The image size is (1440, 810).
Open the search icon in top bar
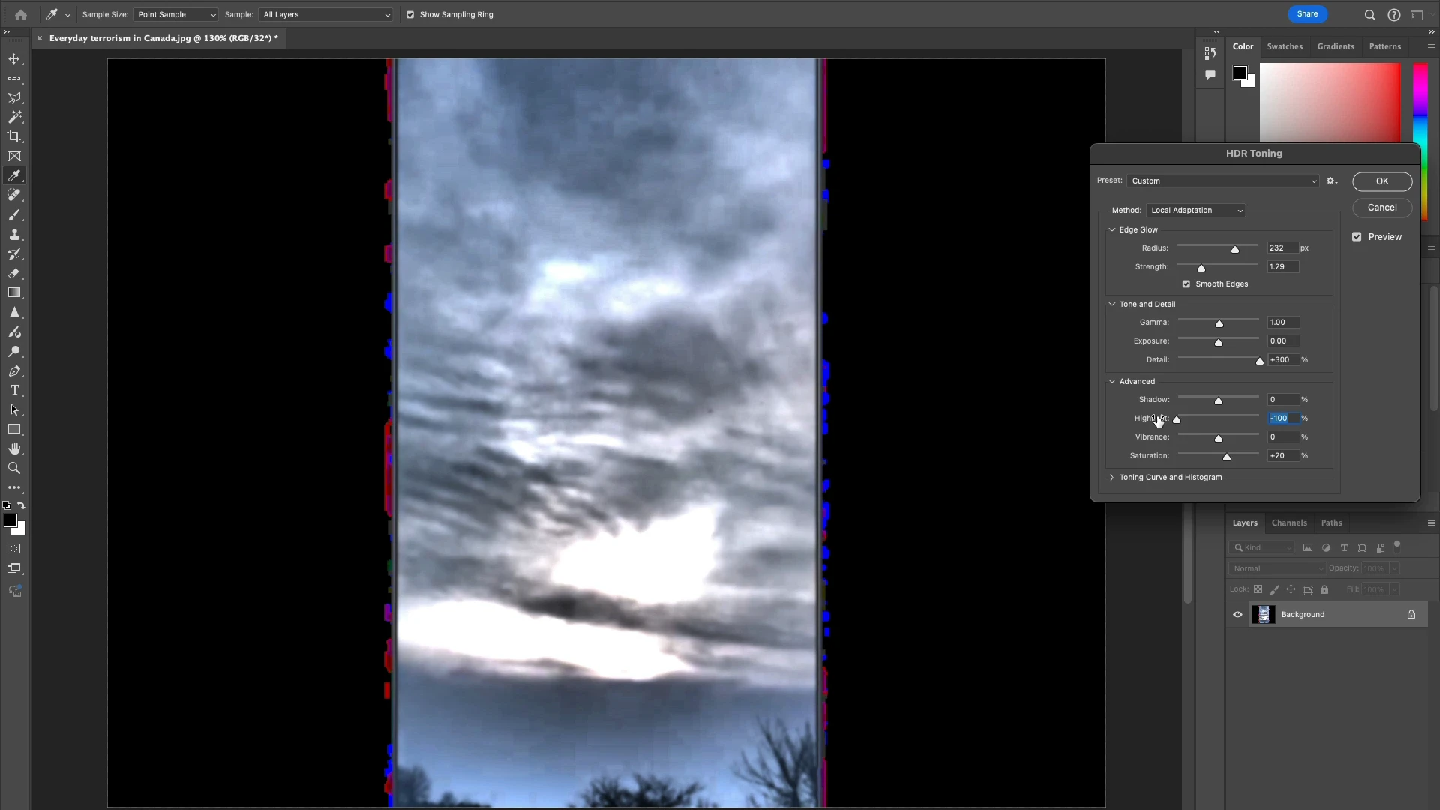click(1369, 15)
